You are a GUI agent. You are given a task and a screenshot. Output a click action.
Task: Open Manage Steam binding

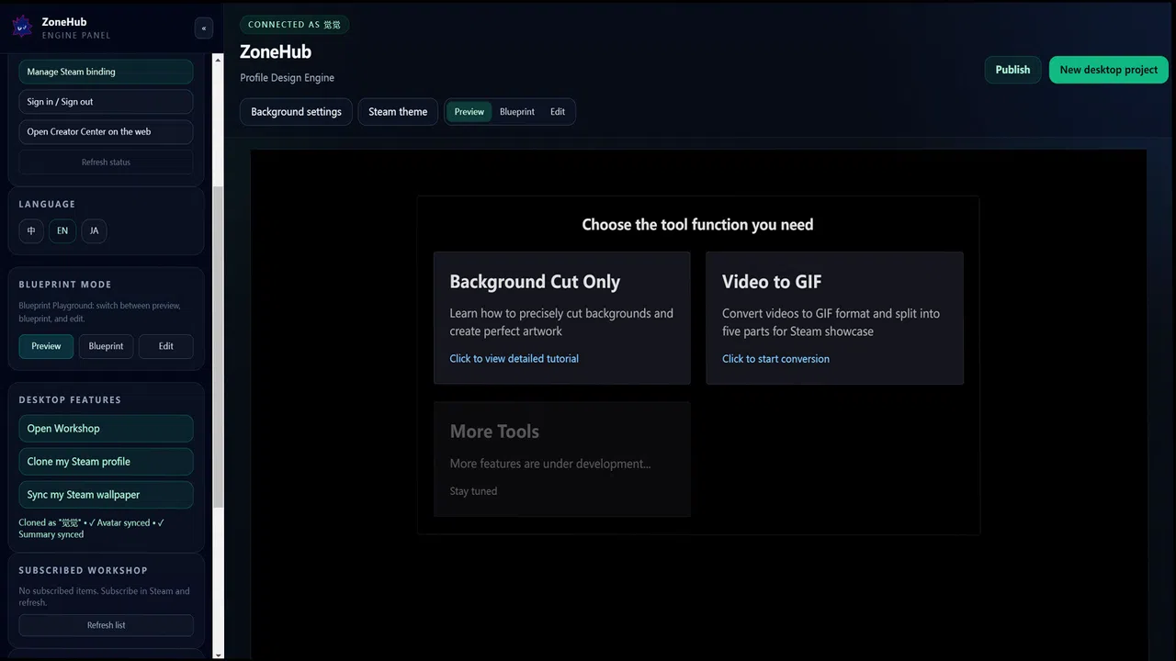(x=106, y=72)
